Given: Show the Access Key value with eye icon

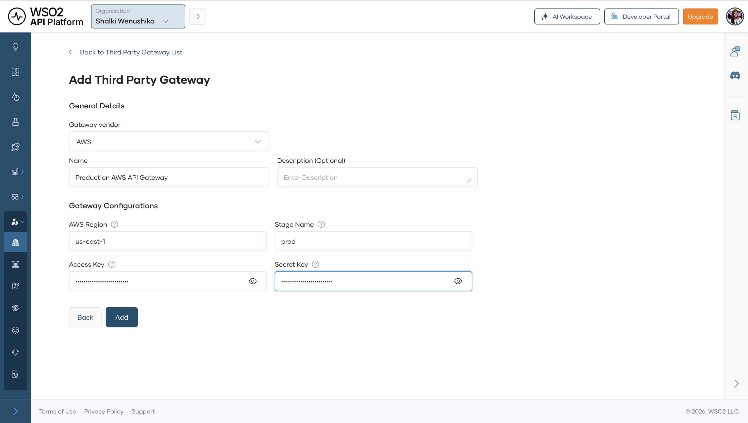Looking at the screenshot, I should (253, 281).
